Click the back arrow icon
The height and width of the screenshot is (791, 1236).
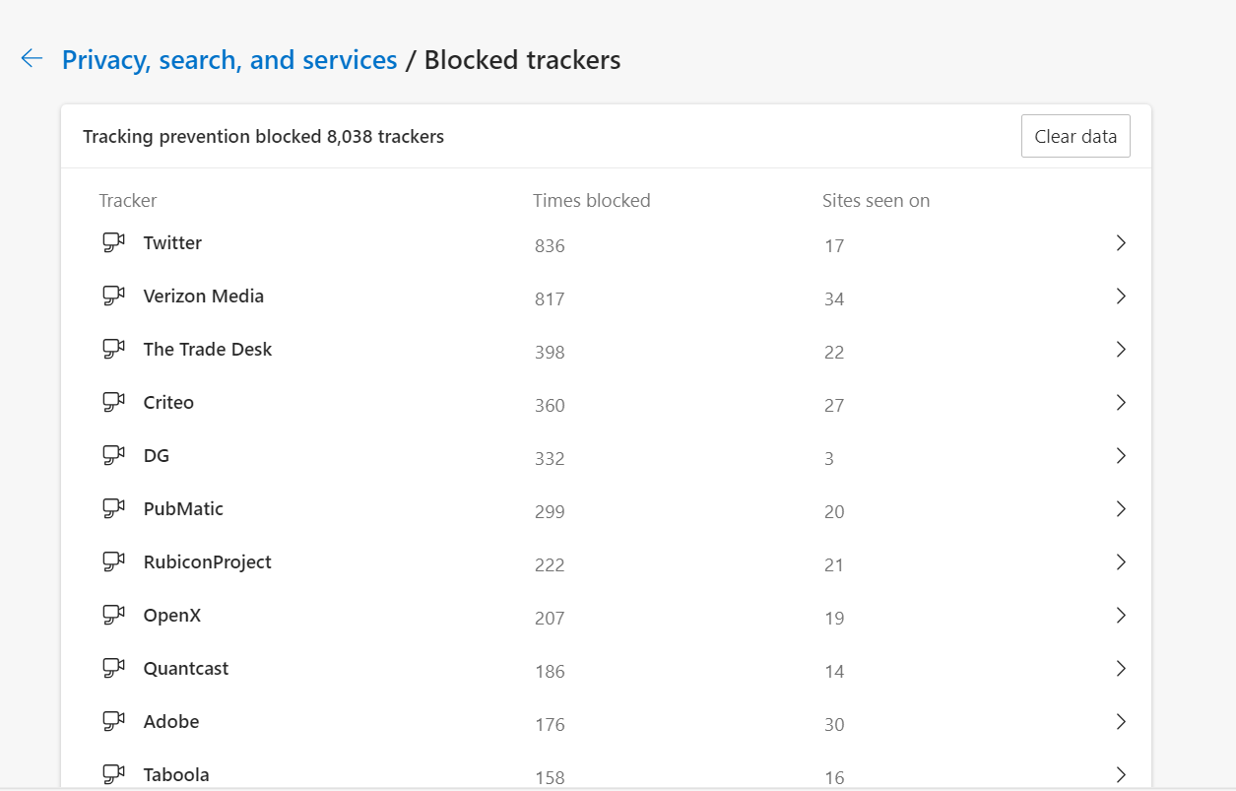point(32,59)
